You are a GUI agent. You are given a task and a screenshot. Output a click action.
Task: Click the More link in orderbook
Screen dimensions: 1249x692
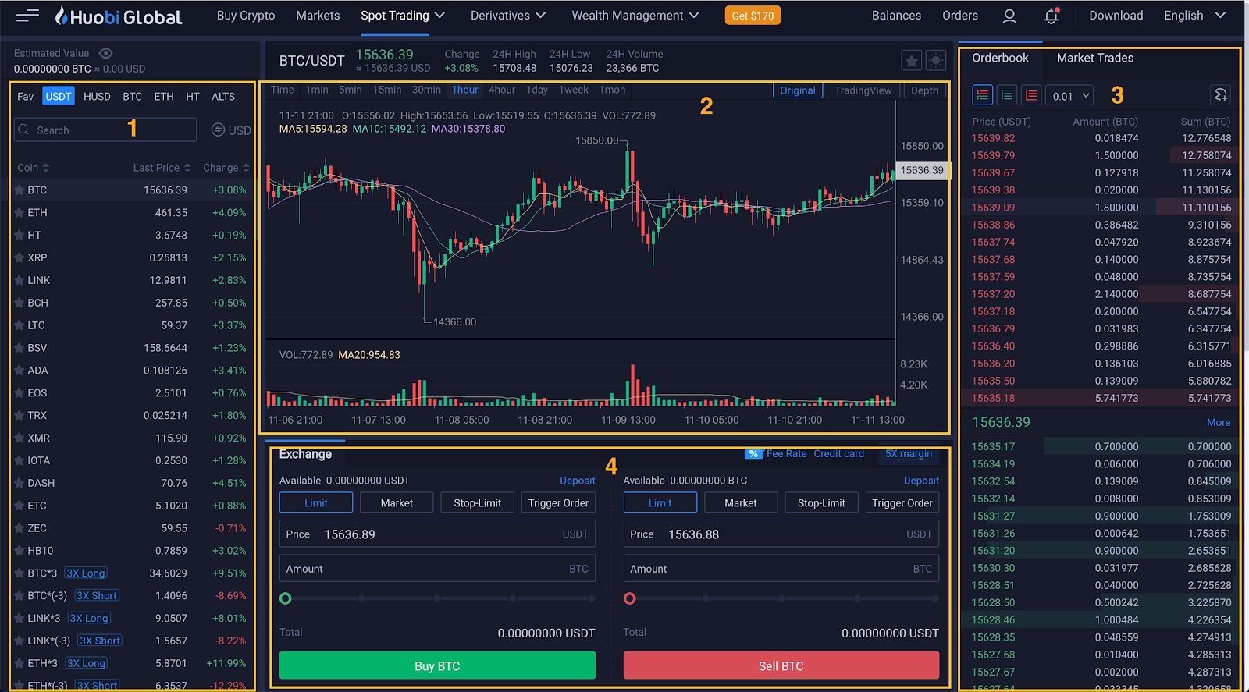click(1219, 422)
